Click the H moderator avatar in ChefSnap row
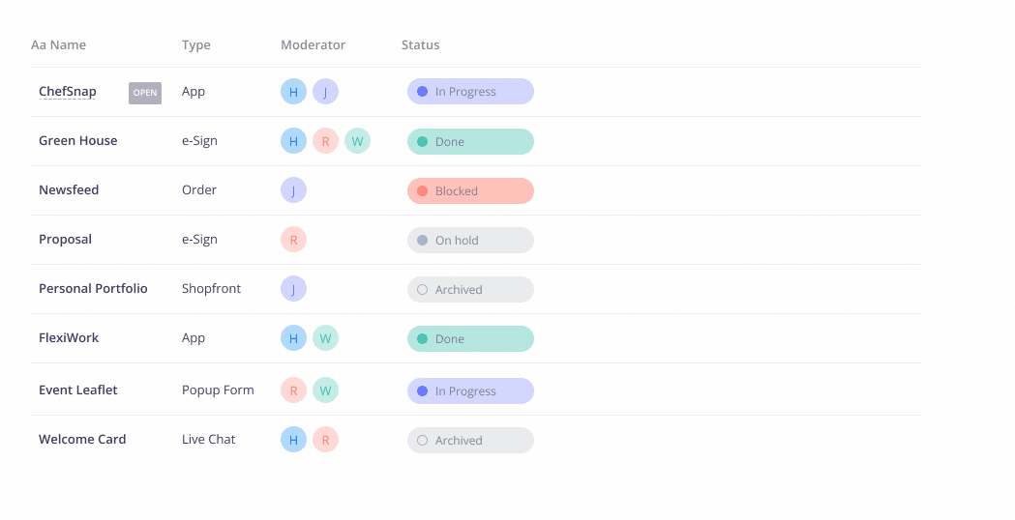This screenshot has width=1015, height=520. (293, 92)
